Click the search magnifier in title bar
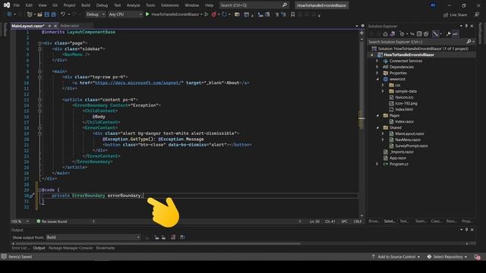This screenshot has width=486, height=273. pyautogui.click(x=284, y=5)
